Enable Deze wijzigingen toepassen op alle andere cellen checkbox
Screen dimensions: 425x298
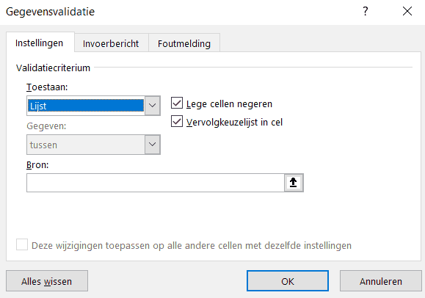22,244
